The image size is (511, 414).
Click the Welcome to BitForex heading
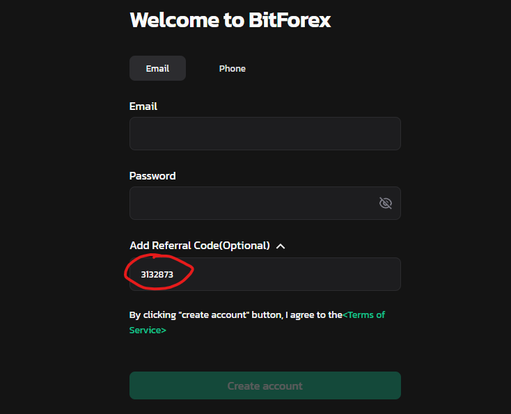[230, 20]
